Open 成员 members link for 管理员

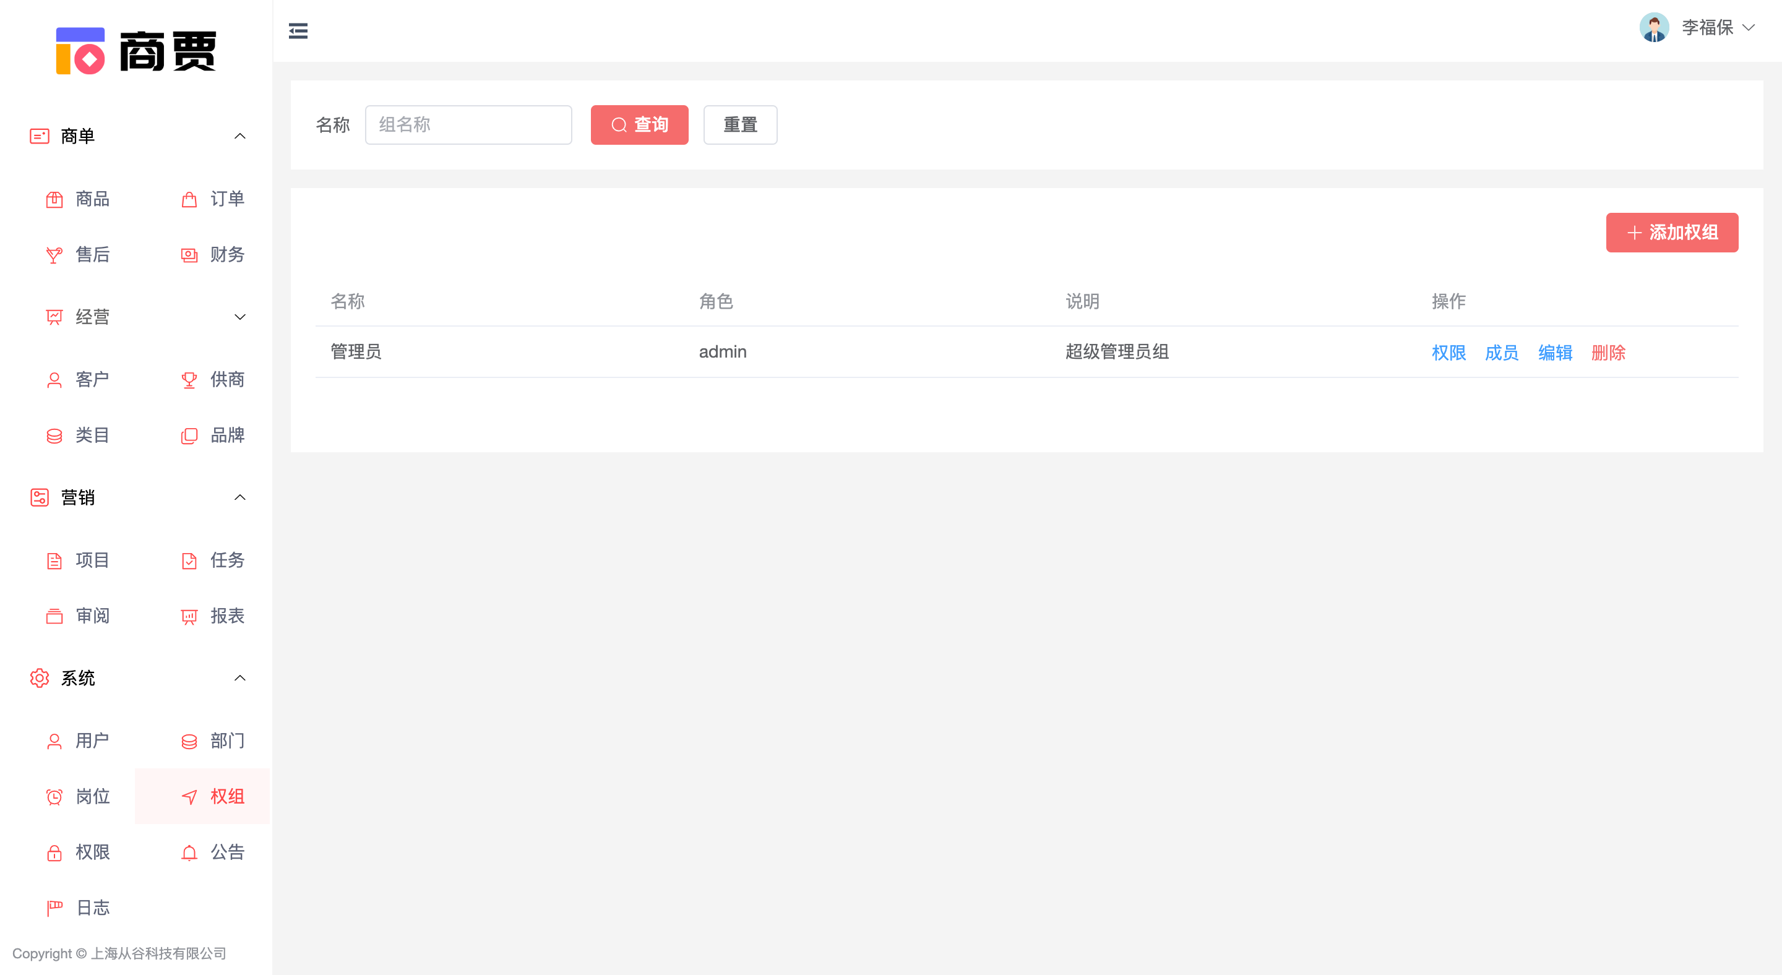pos(1501,353)
